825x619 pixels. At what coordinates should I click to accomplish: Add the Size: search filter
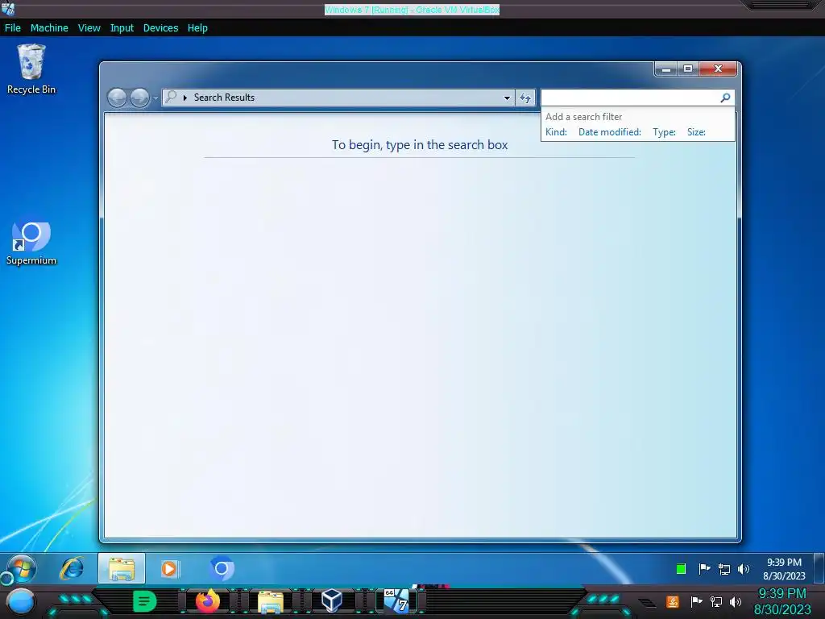click(x=696, y=132)
